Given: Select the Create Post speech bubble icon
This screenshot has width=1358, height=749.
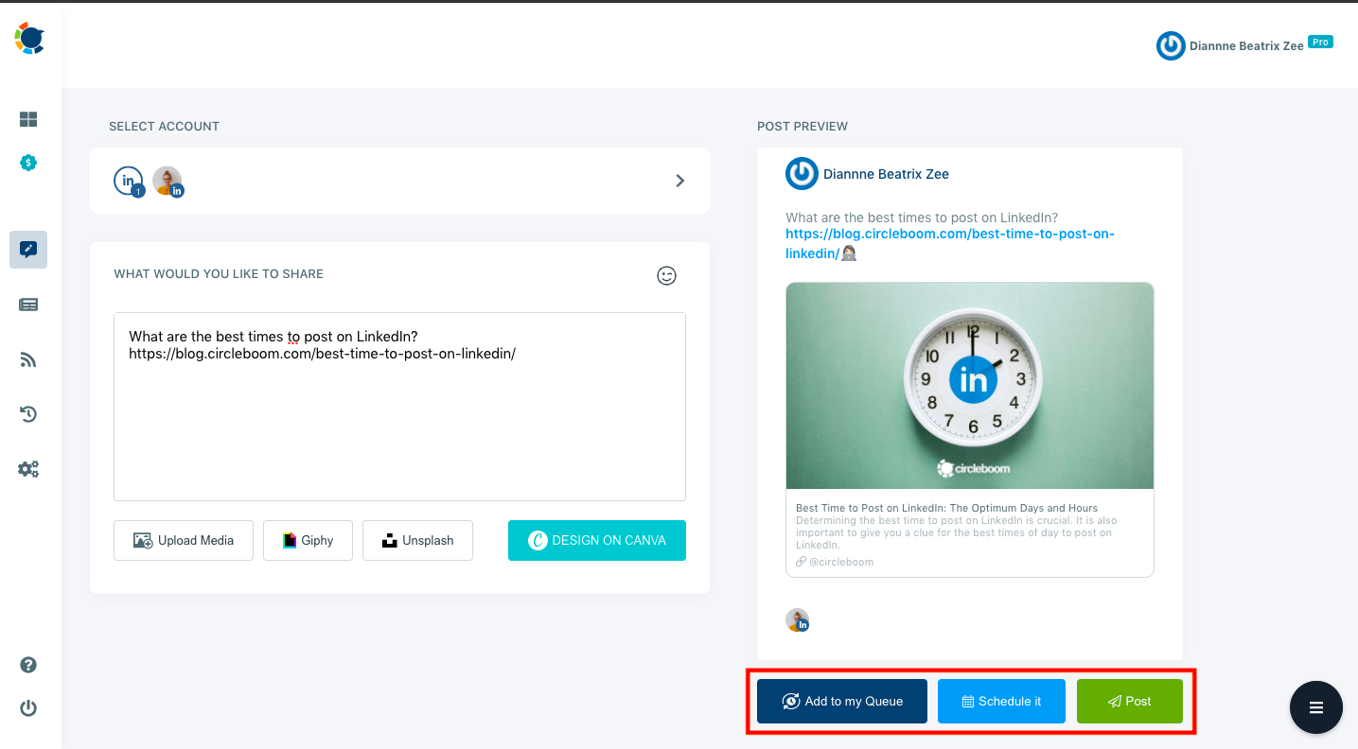Looking at the screenshot, I should pyautogui.click(x=28, y=249).
